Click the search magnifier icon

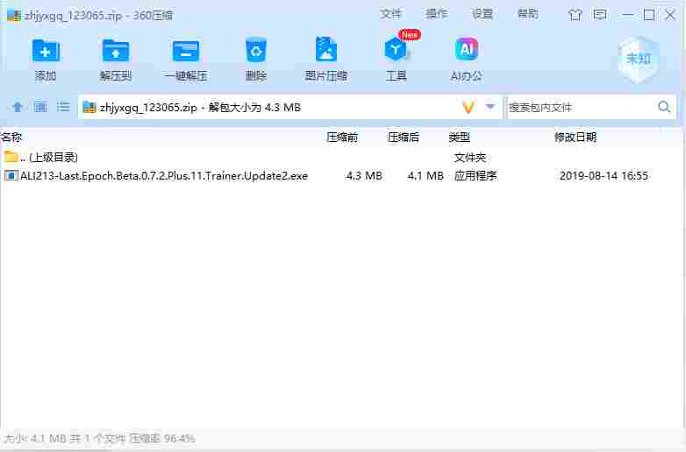[664, 107]
